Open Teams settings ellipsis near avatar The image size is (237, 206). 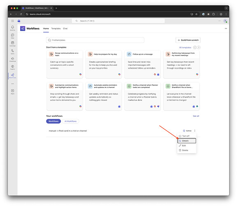pyautogui.click(x=219, y=21)
